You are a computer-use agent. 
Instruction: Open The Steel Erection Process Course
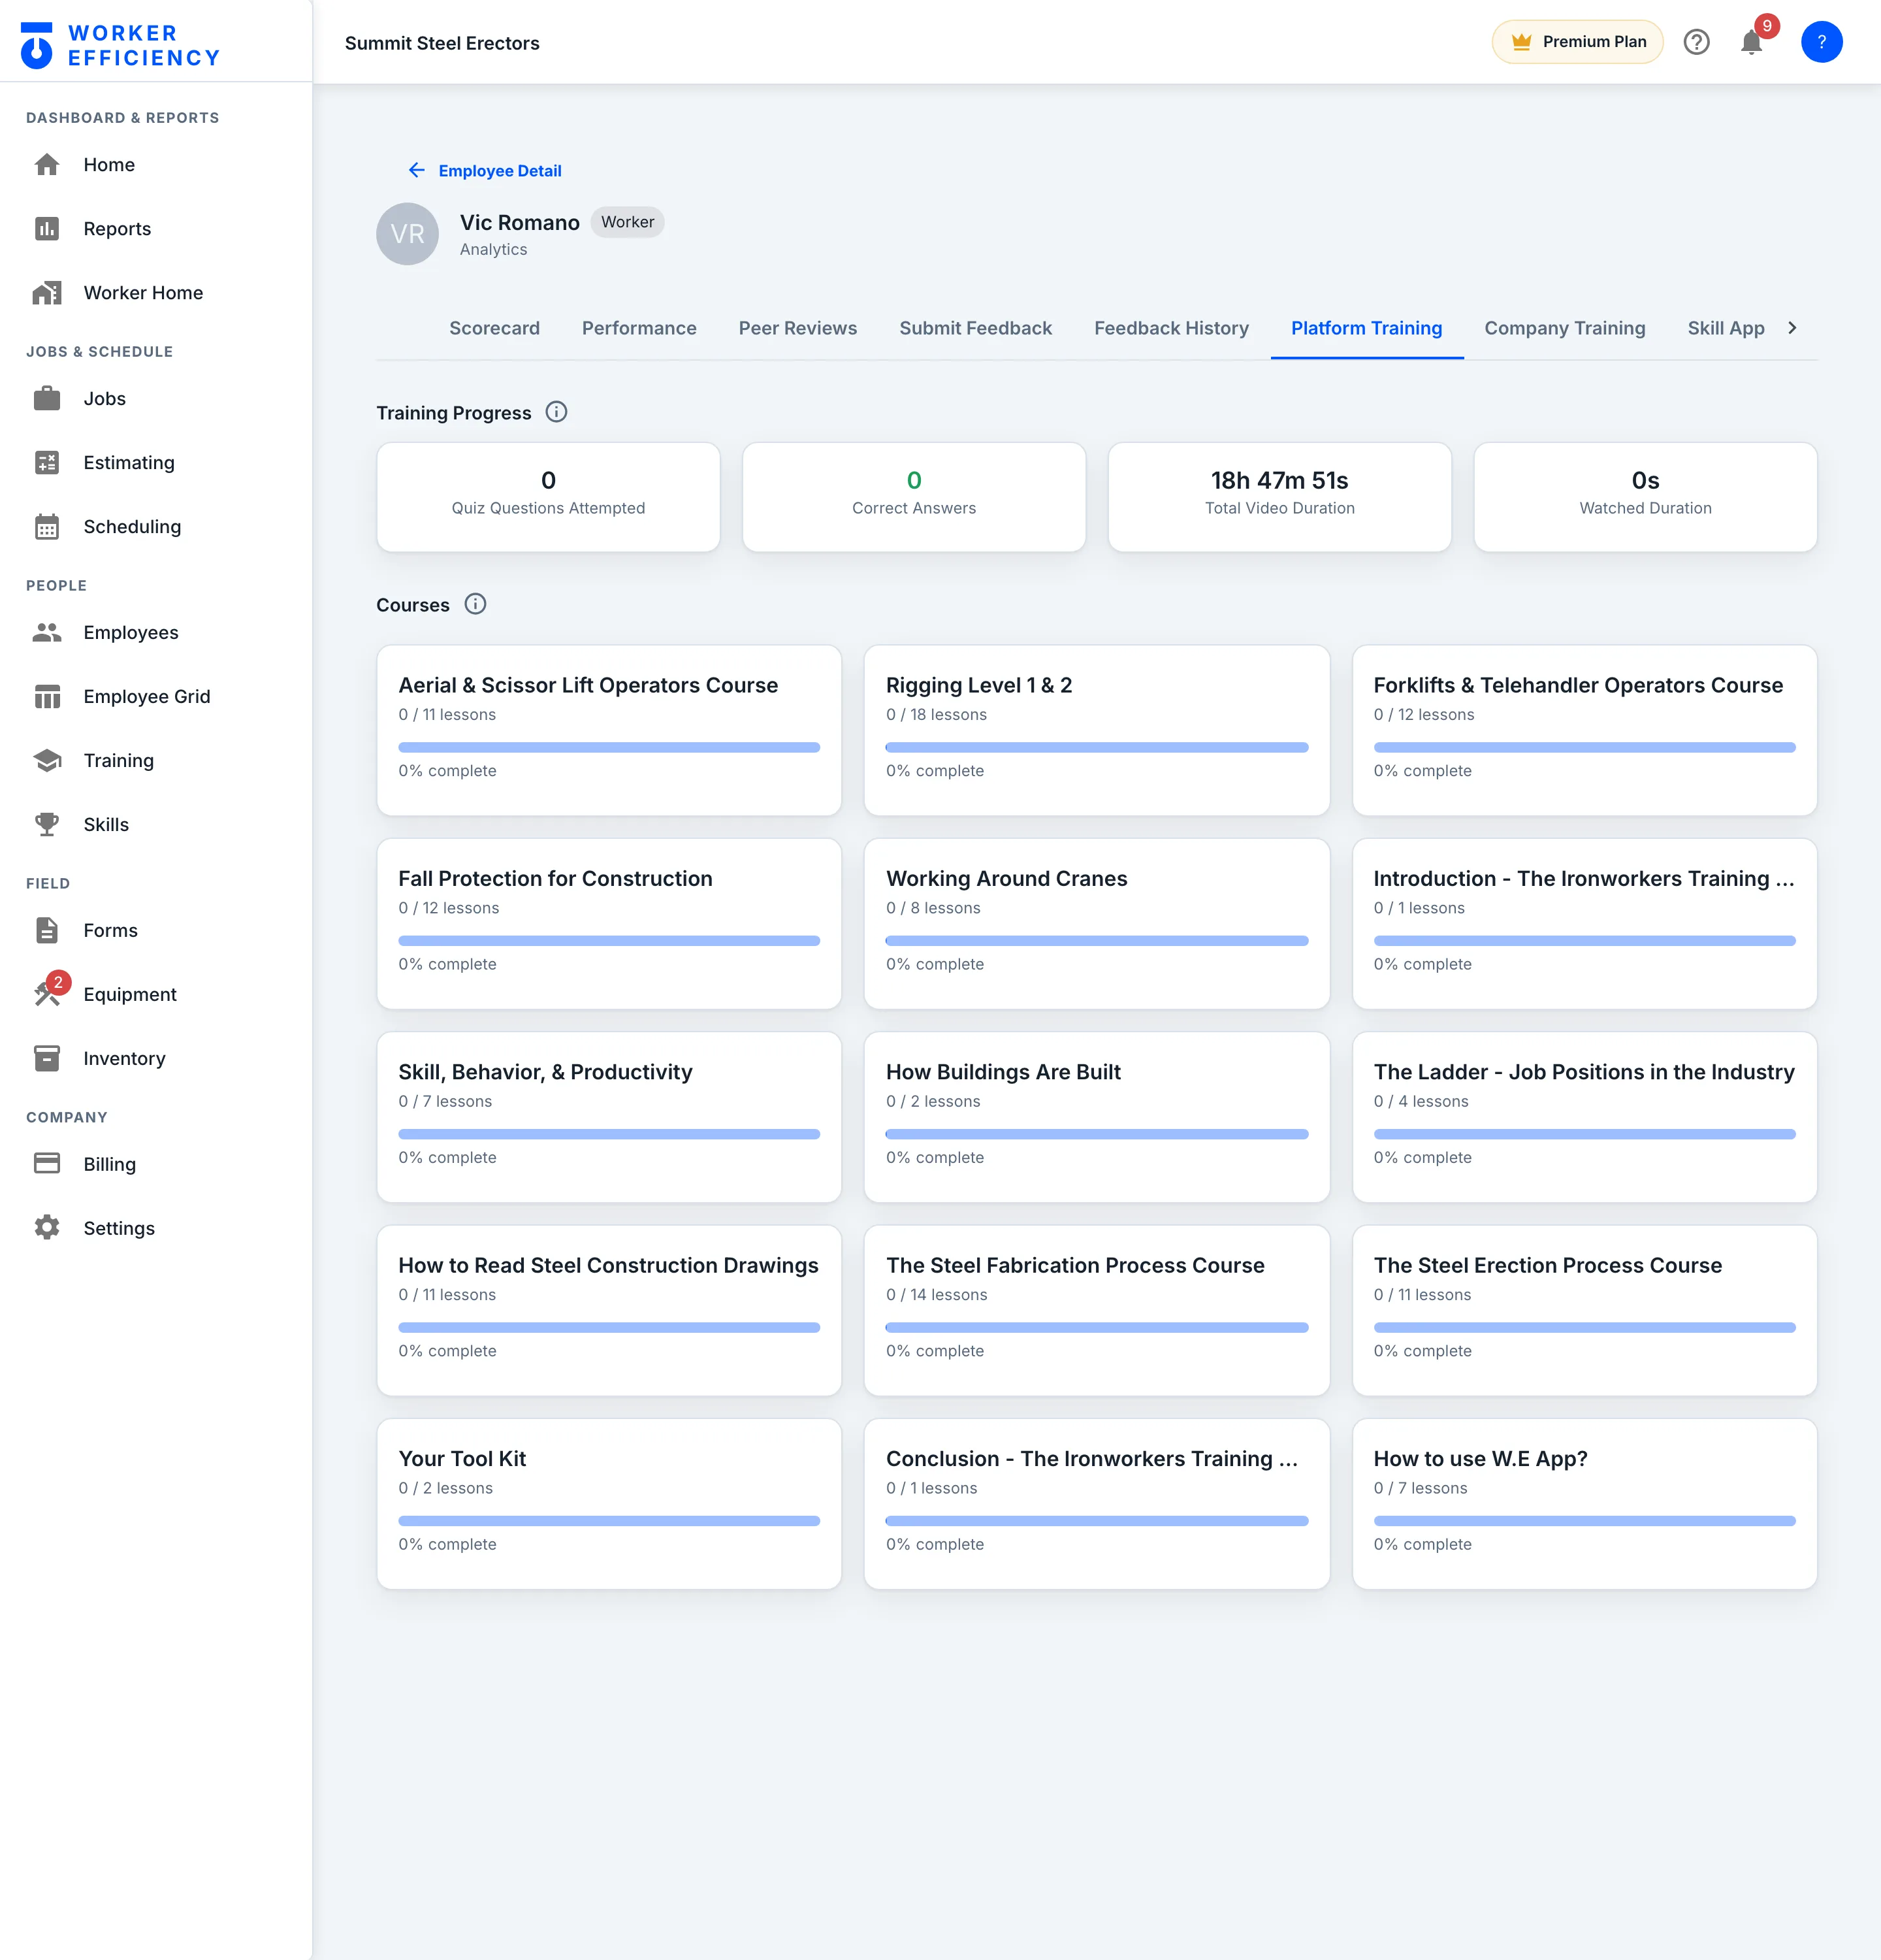(x=1584, y=1310)
